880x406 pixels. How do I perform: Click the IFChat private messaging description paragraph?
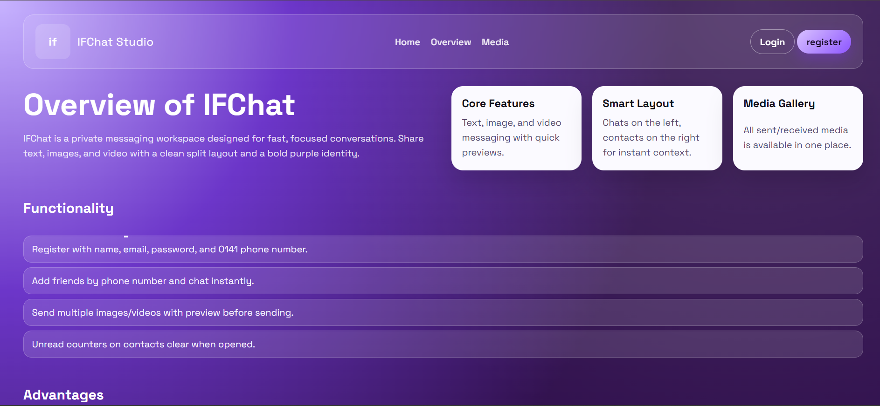click(223, 146)
